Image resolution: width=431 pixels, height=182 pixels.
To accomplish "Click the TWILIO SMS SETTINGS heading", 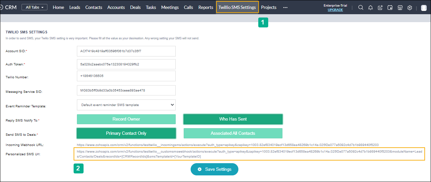I will (x=27, y=32).
